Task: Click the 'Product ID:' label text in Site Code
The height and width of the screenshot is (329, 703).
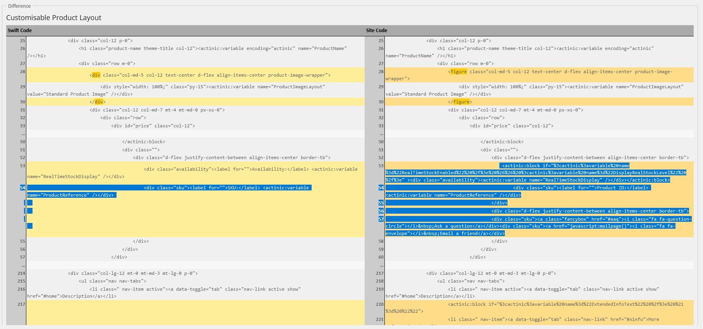Action: tap(612, 188)
